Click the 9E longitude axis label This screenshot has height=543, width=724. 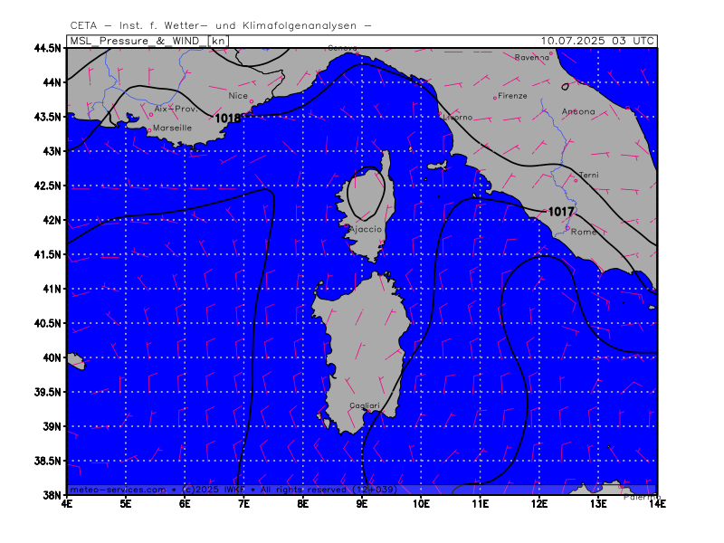point(362,504)
